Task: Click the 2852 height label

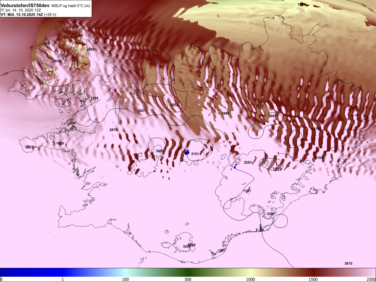Action: click(174, 105)
